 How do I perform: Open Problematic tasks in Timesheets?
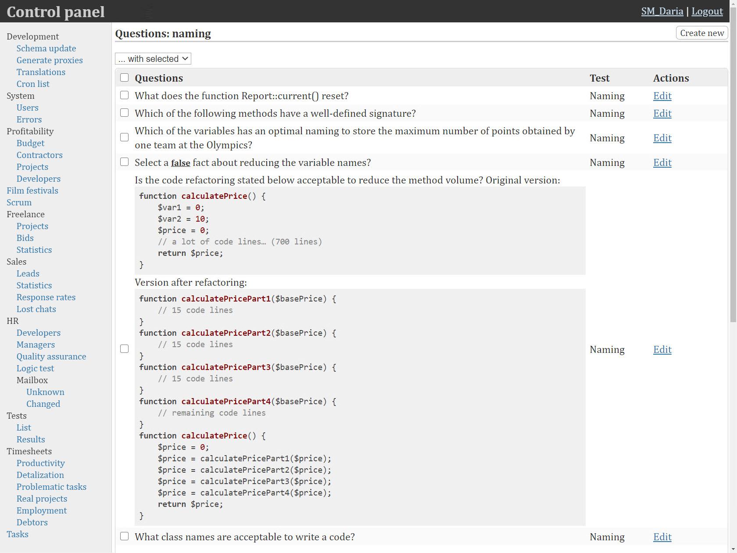click(x=51, y=487)
